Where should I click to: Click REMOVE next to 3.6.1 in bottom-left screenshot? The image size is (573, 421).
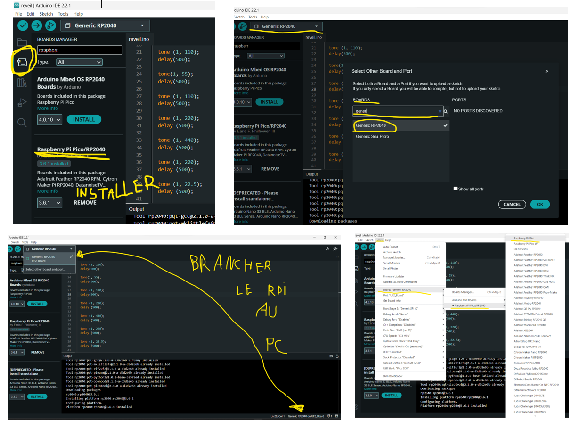tap(38, 352)
